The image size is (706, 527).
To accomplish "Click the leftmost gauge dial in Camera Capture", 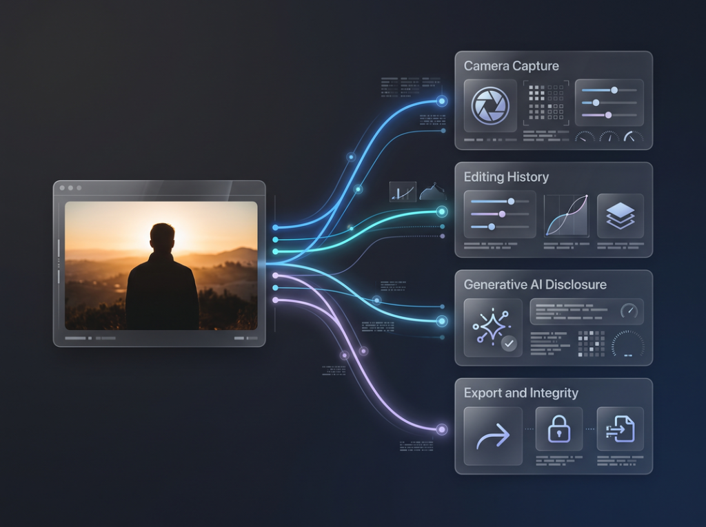I will [585, 136].
